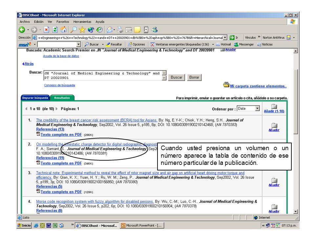315x236 pixels.
Task: Click the msn logo on the toolbar
Action: click(x=25, y=44)
